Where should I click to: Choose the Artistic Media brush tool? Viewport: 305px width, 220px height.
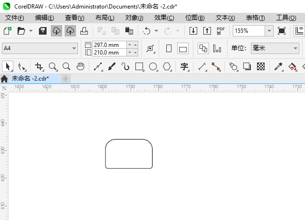tap(112, 66)
